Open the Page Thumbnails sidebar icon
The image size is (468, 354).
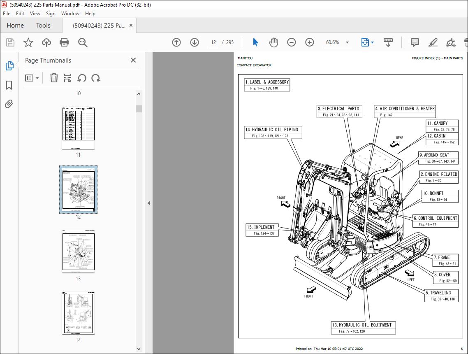(9, 66)
